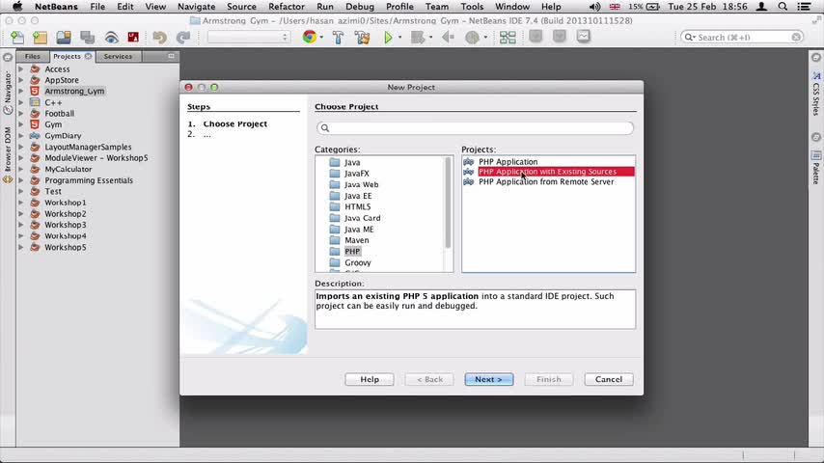The height and width of the screenshot is (463, 824).
Task: Select the Maven category
Action: (356, 240)
